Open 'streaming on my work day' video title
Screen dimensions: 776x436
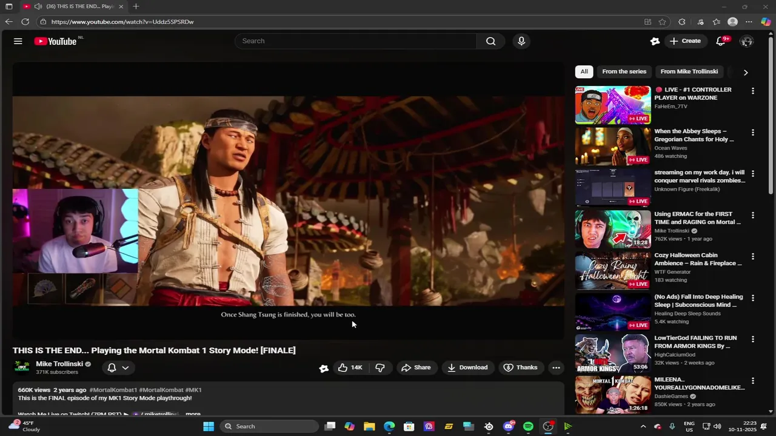coord(700,176)
